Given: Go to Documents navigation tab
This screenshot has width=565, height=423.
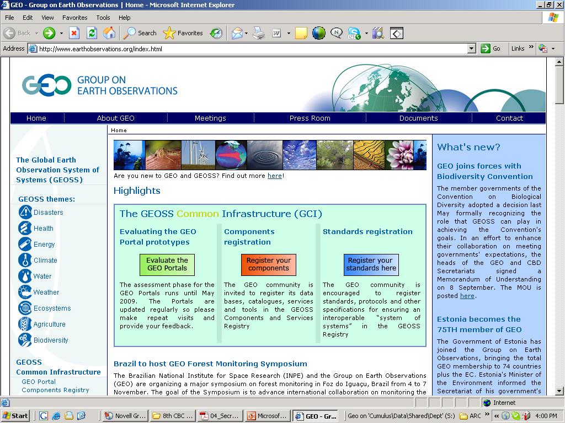Looking at the screenshot, I should pyautogui.click(x=418, y=118).
